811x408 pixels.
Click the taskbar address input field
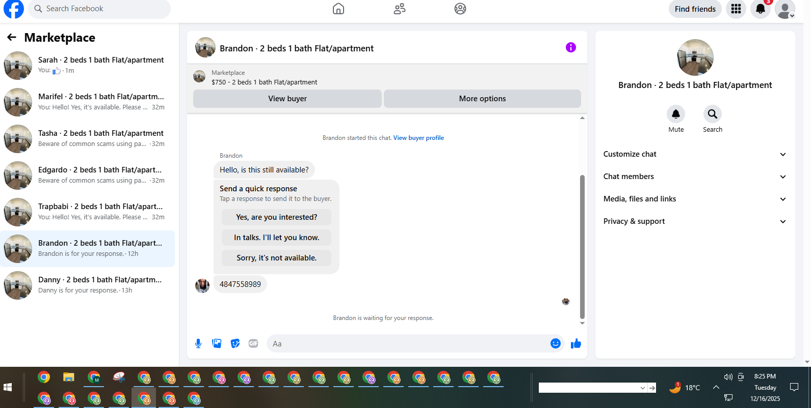coord(589,388)
